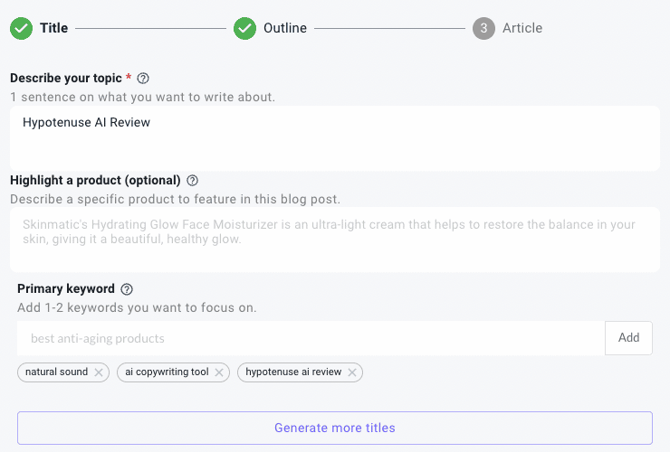Remove the 'natural sound' keyword tag
Image resolution: width=670 pixels, height=452 pixels.
coord(99,372)
